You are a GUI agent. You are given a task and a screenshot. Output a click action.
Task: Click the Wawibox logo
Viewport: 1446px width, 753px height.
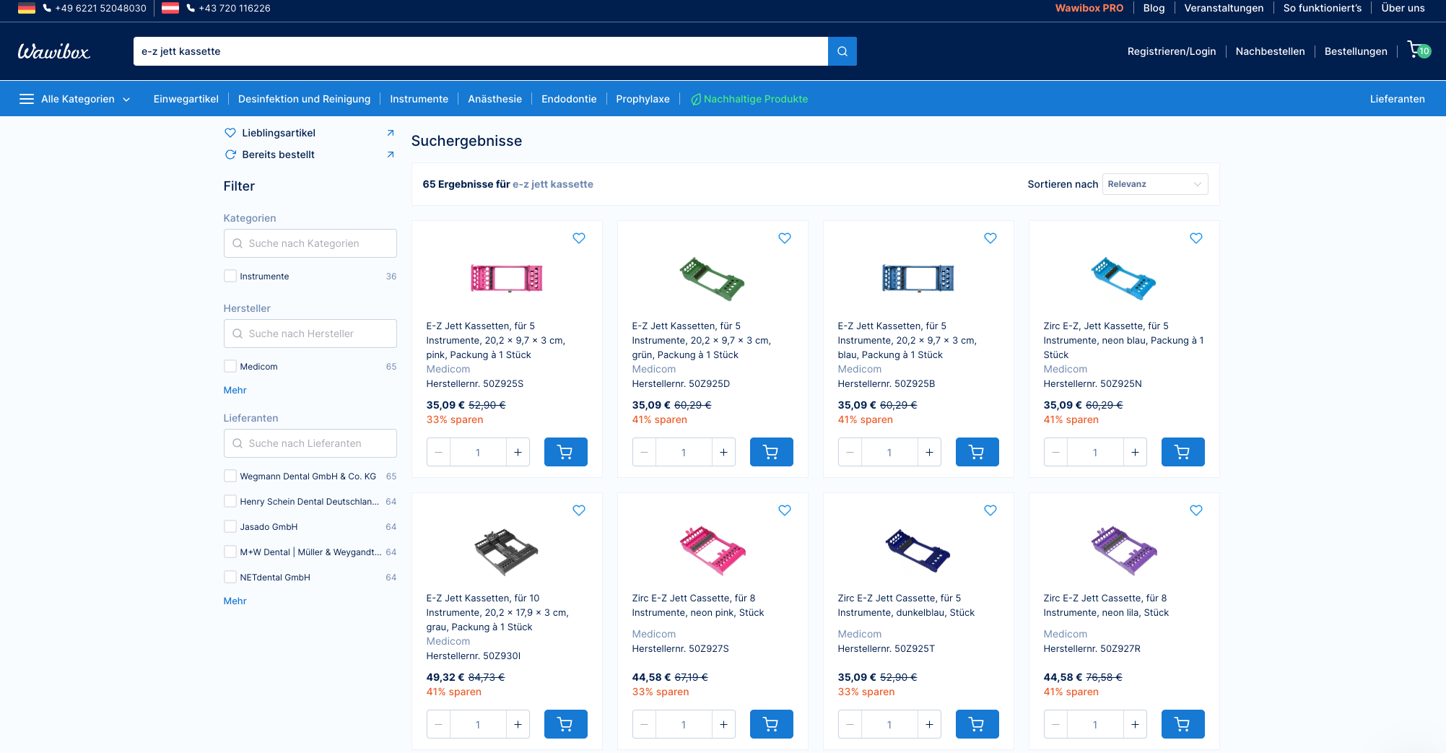click(x=54, y=51)
